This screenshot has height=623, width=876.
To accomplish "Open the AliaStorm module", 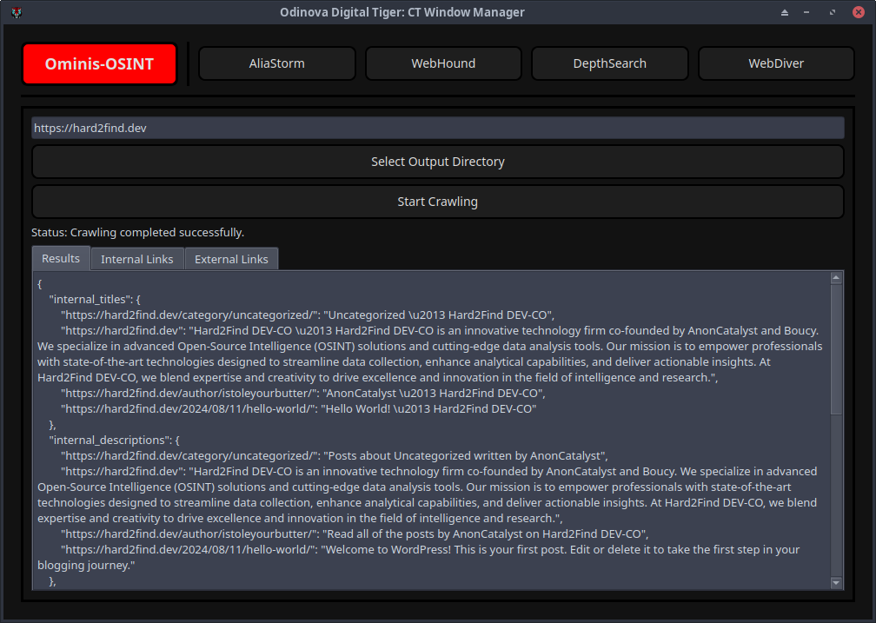I will 276,63.
